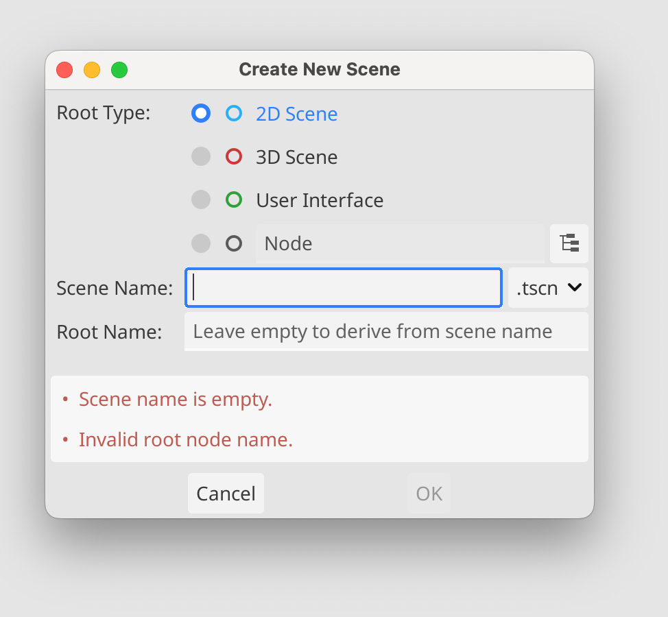Open the .tscn extension dropdown
Screen dimensions: 668x617
click(548, 288)
